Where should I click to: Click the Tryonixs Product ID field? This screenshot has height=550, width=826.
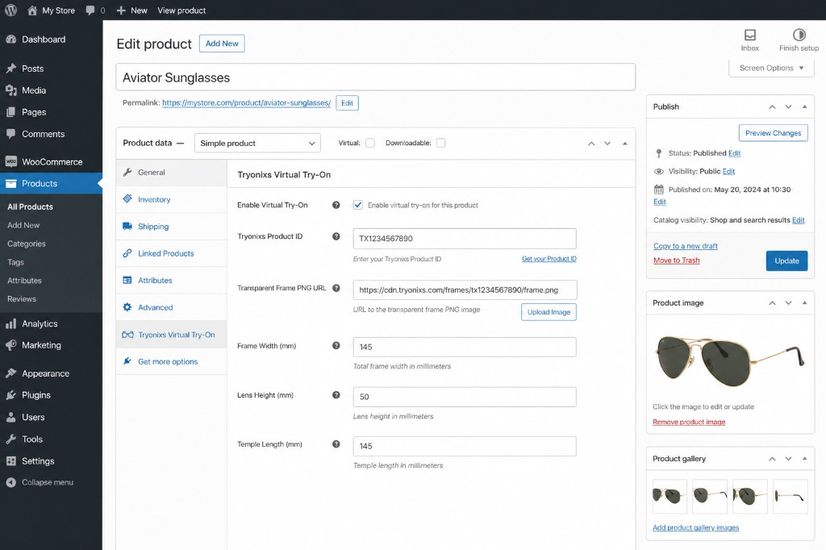point(465,238)
